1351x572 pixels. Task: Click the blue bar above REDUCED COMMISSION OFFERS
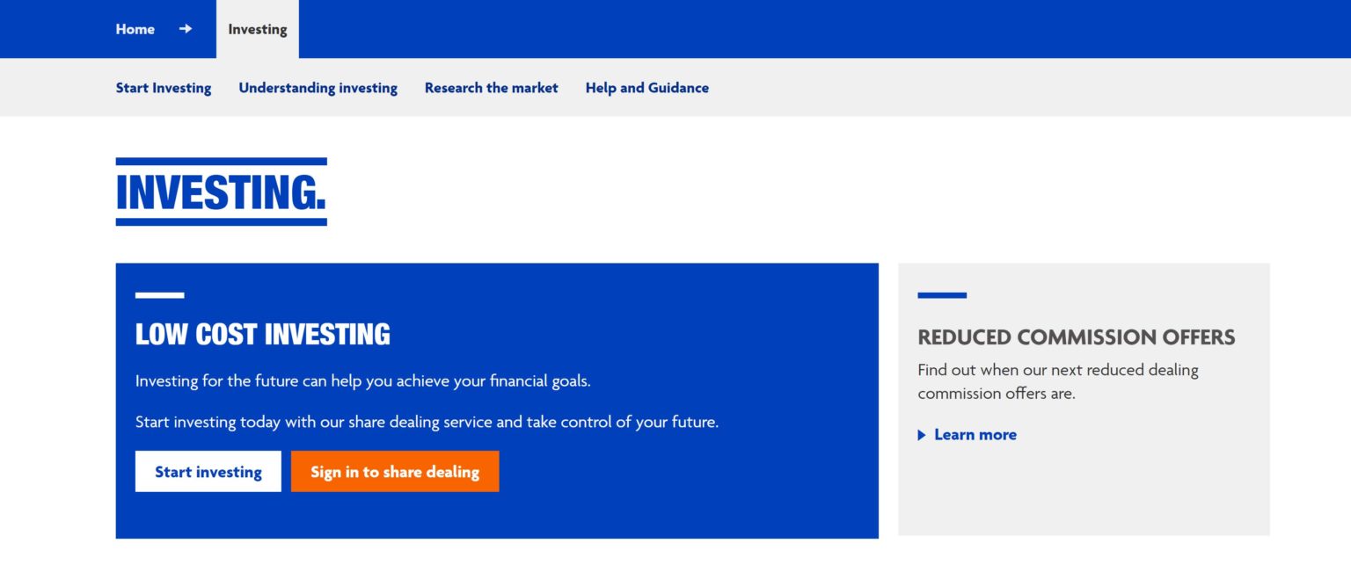(x=941, y=295)
